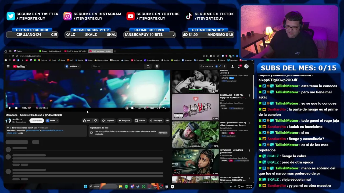Open the Windows Start menu
The image size is (344, 193).
coord(85,187)
